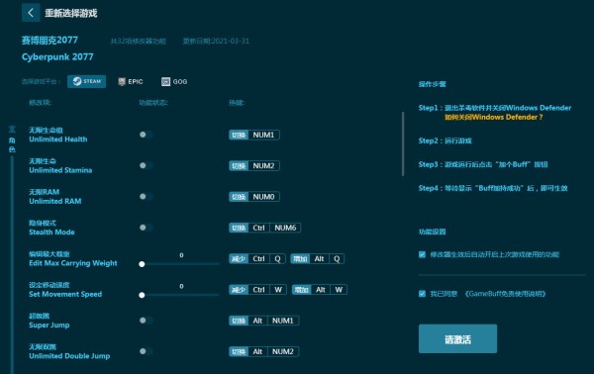Viewport: 594px width, 374px height.
Task: Click the Step4 instruction text
Action: 493,188
